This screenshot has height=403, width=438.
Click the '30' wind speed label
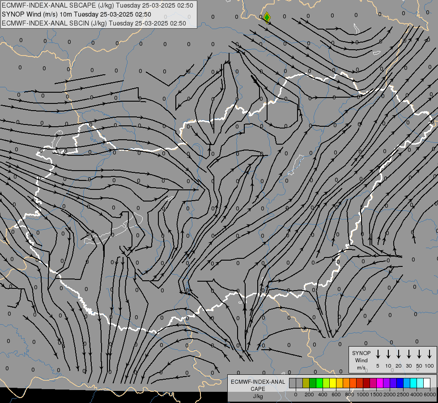(x=408, y=366)
